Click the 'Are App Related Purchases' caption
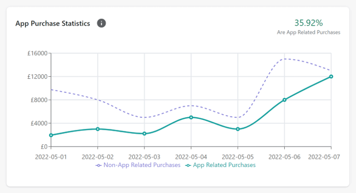 point(308,32)
